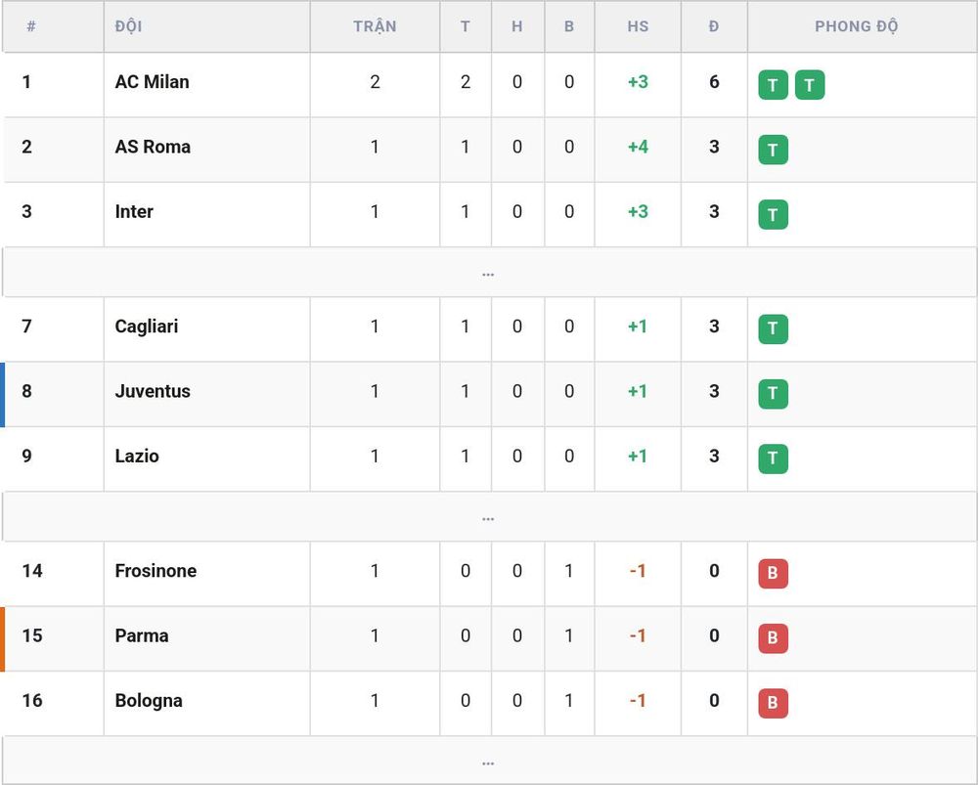The image size is (978, 785).
Task: Select the Cagliari team name
Action: tap(147, 327)
